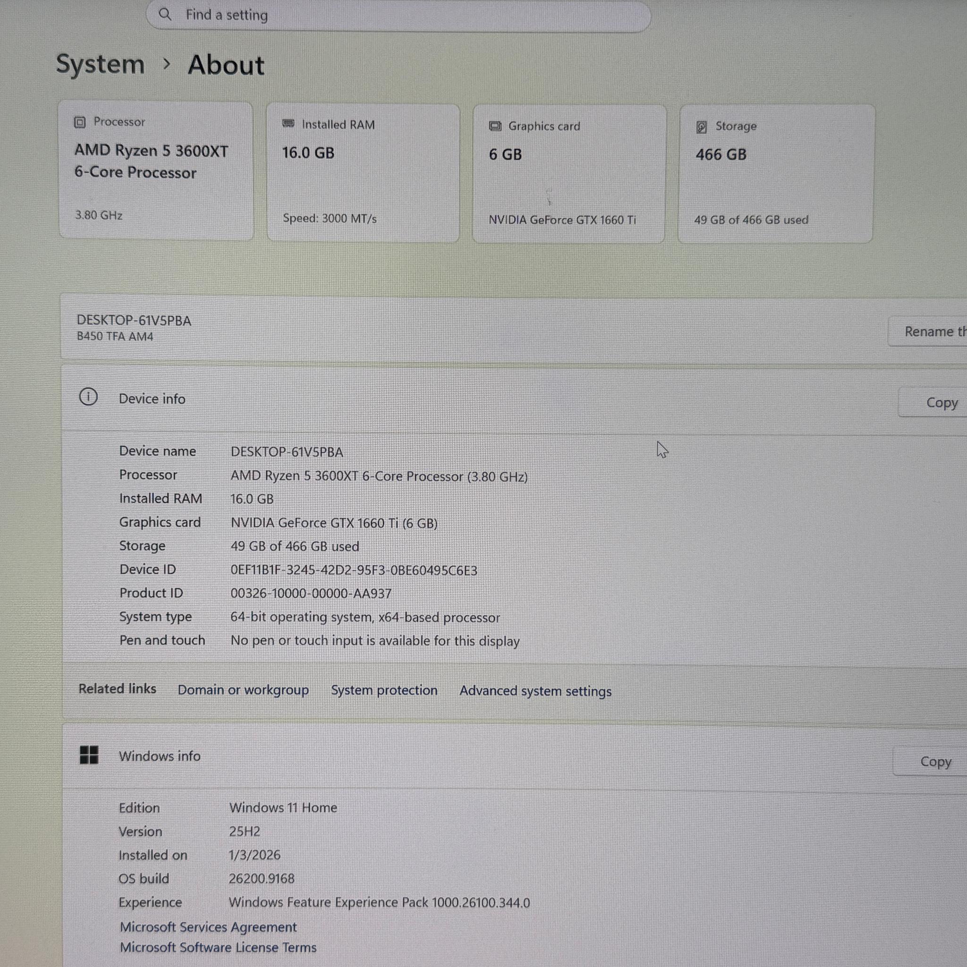The image size is (967, 967).
Task: Click in the Find a setting box
Action: pyautogui.click(x=399, y=16)
